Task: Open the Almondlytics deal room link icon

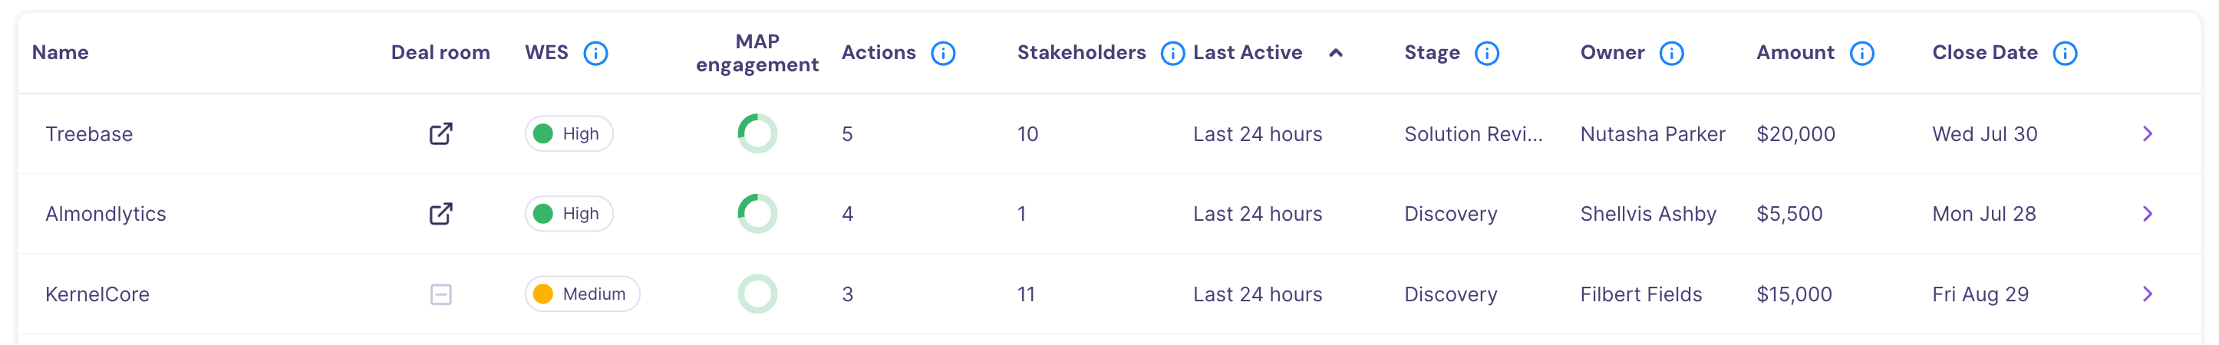Action: point(440,213)
